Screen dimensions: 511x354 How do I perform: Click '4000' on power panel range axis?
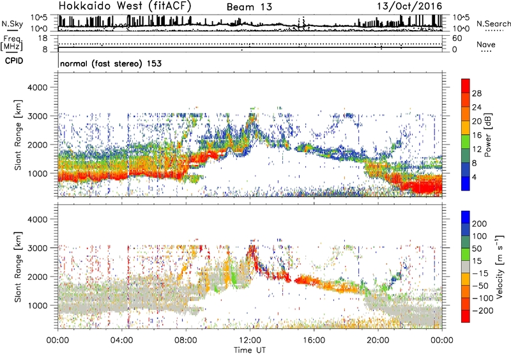(38, 88)
